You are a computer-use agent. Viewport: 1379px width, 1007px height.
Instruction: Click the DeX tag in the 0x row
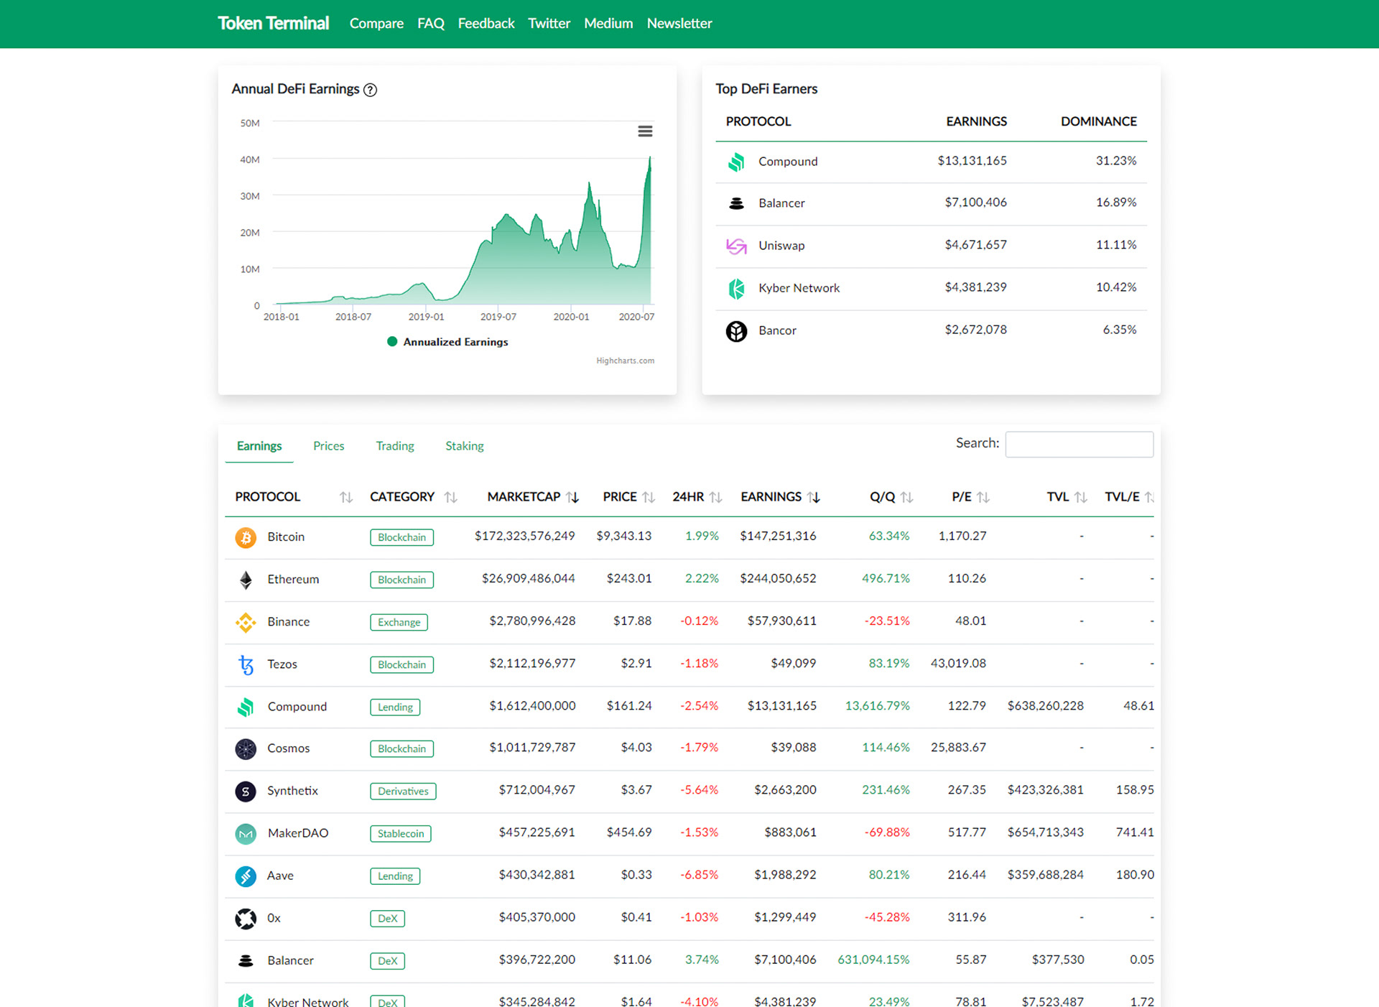point(387,918)
